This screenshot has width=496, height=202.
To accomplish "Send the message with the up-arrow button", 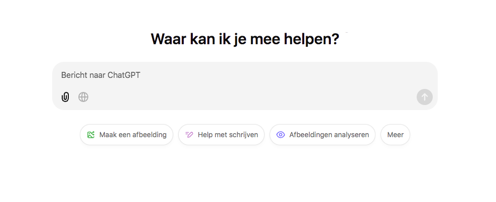I will pyautogui.click(x=425, y=97).
